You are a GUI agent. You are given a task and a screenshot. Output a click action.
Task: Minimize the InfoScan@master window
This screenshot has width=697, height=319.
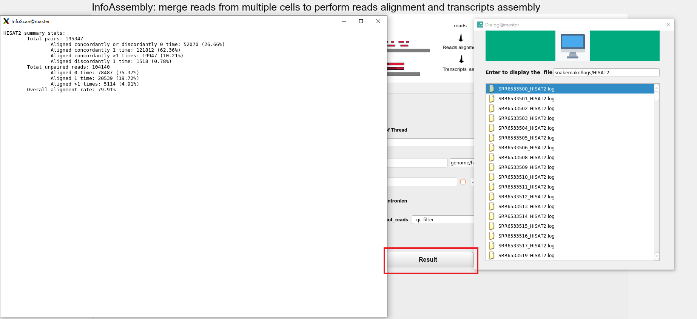coord(344,21)
